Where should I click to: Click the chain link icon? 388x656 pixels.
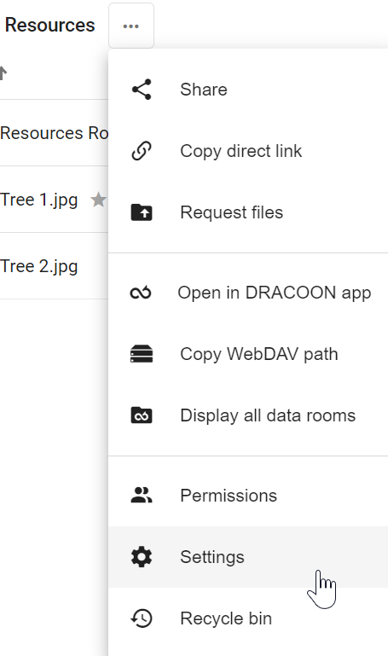pos(142,151)
